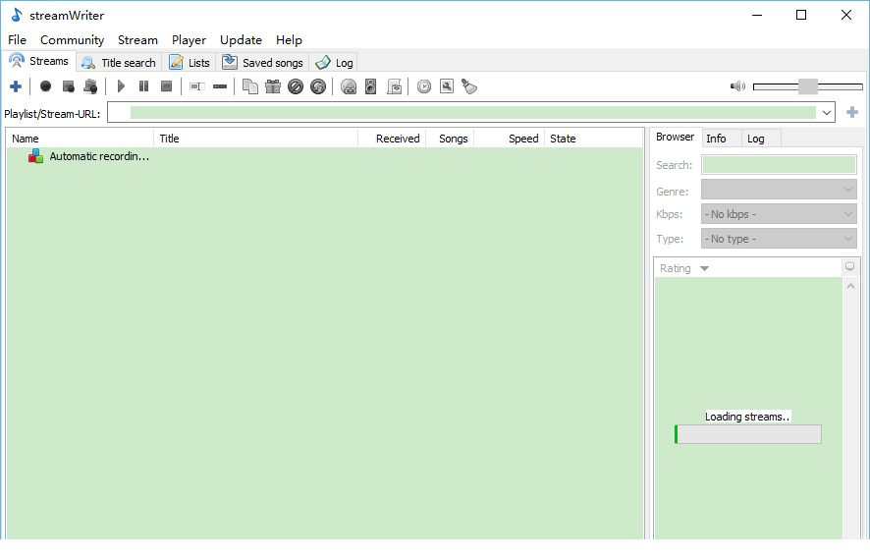Screen dimensions: 870x560
Task: Start recording with the black circle icon
Action: 45,86
